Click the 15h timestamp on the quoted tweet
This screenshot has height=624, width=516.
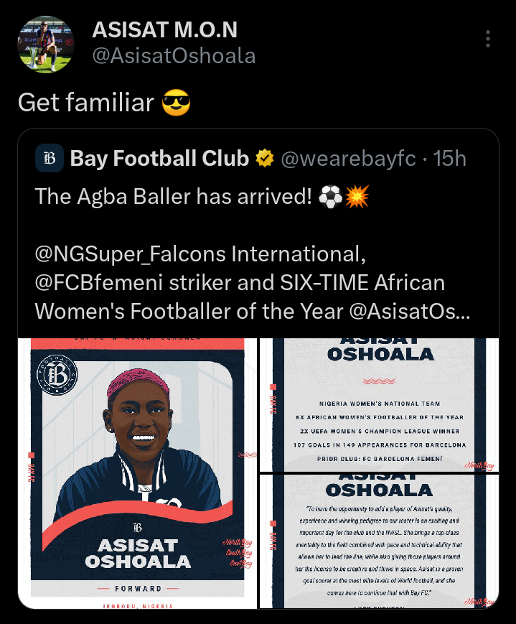450,159
